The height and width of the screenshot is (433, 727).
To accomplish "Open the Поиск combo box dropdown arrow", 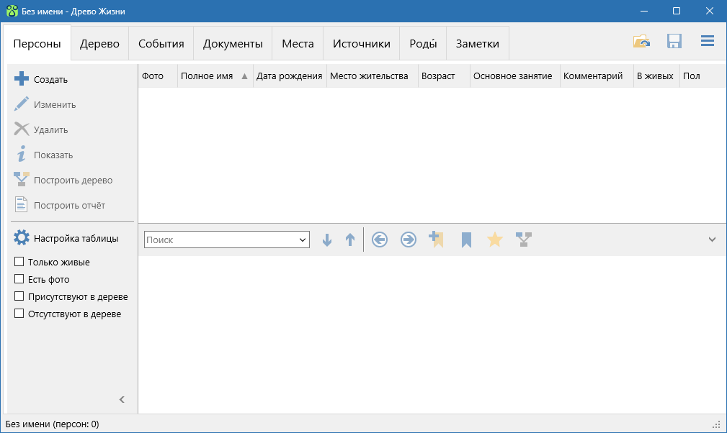I will [303, 240].
